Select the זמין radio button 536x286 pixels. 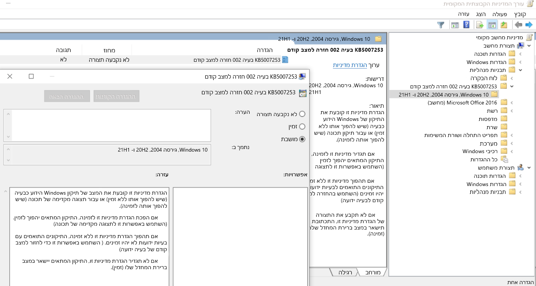pyautogui.click(x=302, y=127)
